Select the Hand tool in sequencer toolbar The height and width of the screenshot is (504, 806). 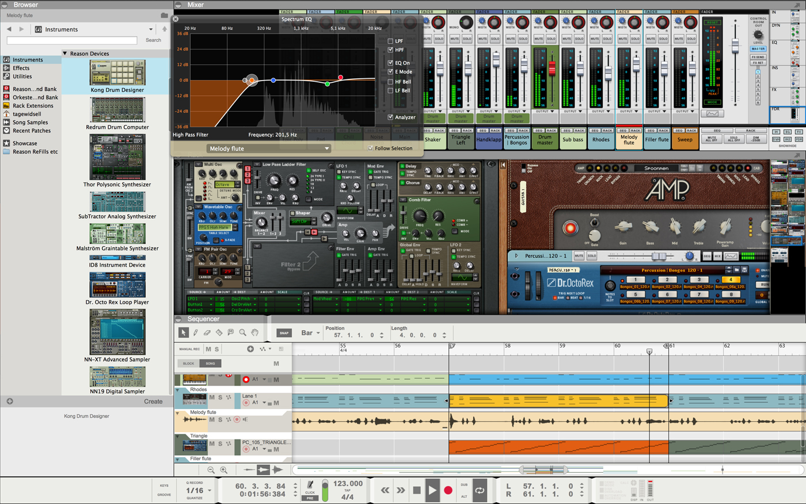(x=254, y=333)
